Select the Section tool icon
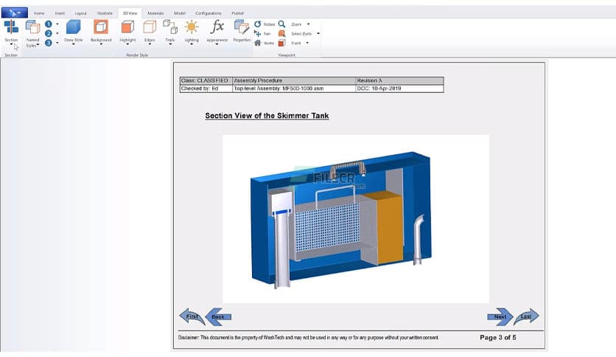Viewport: 616px width, 357px height. pyautogui.click(x=11, y=27)
